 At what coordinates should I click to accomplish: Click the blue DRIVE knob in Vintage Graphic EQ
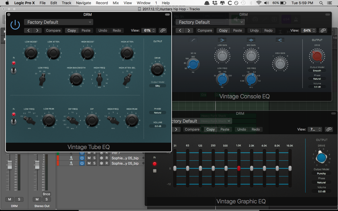coord(321,157)
